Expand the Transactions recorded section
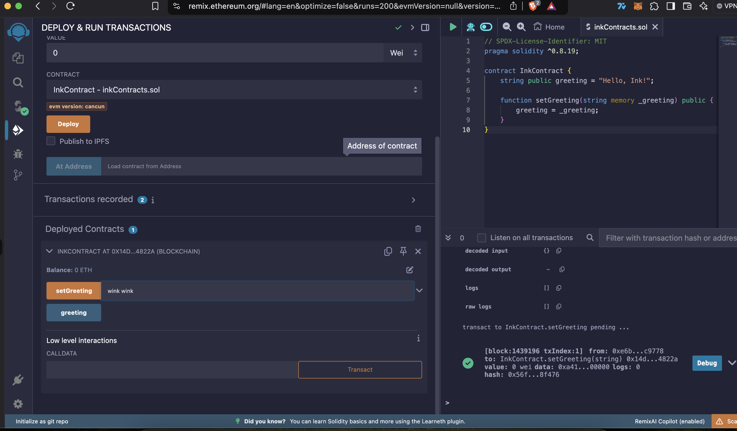This screenshot has height=431, width=737. tap(413, 200)
